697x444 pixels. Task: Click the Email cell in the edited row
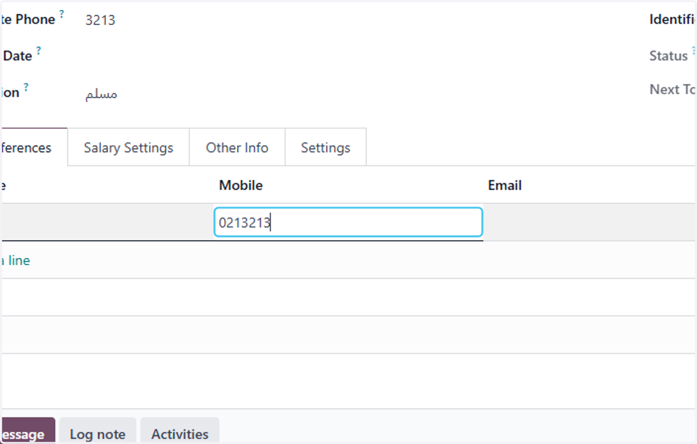[x=590, y=222]
